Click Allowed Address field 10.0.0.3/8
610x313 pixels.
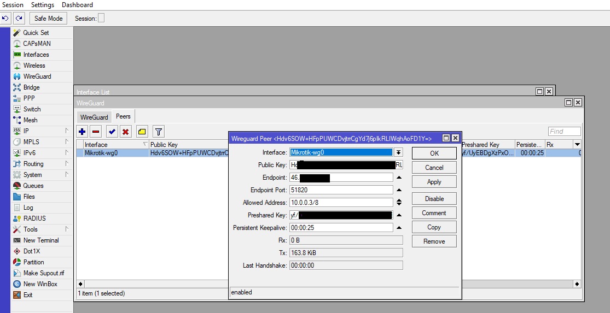coord(341,202)
